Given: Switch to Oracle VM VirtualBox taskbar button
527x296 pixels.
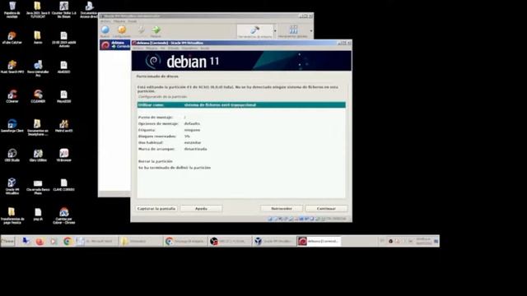Looking at the screenshot, I should point(274,241).
